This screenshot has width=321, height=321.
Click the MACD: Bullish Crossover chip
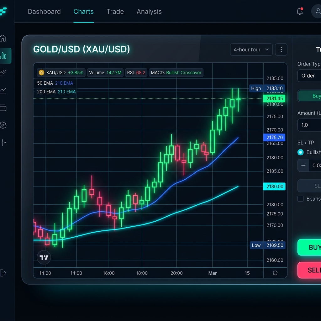[176, 73]
